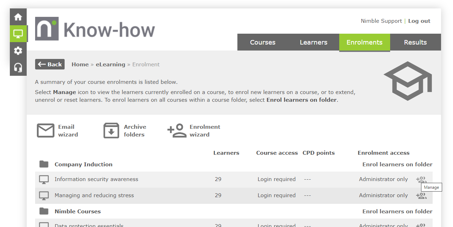
Task: Select the Company Induction folder name
Action: (x=84, y=164)
